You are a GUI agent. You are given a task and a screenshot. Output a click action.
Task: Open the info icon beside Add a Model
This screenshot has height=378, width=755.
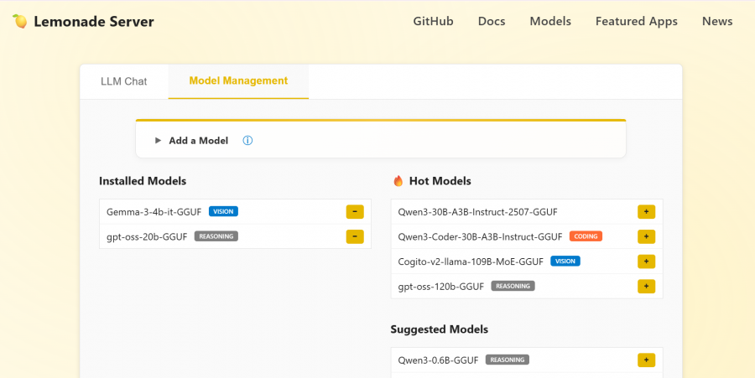pos(247,141)
